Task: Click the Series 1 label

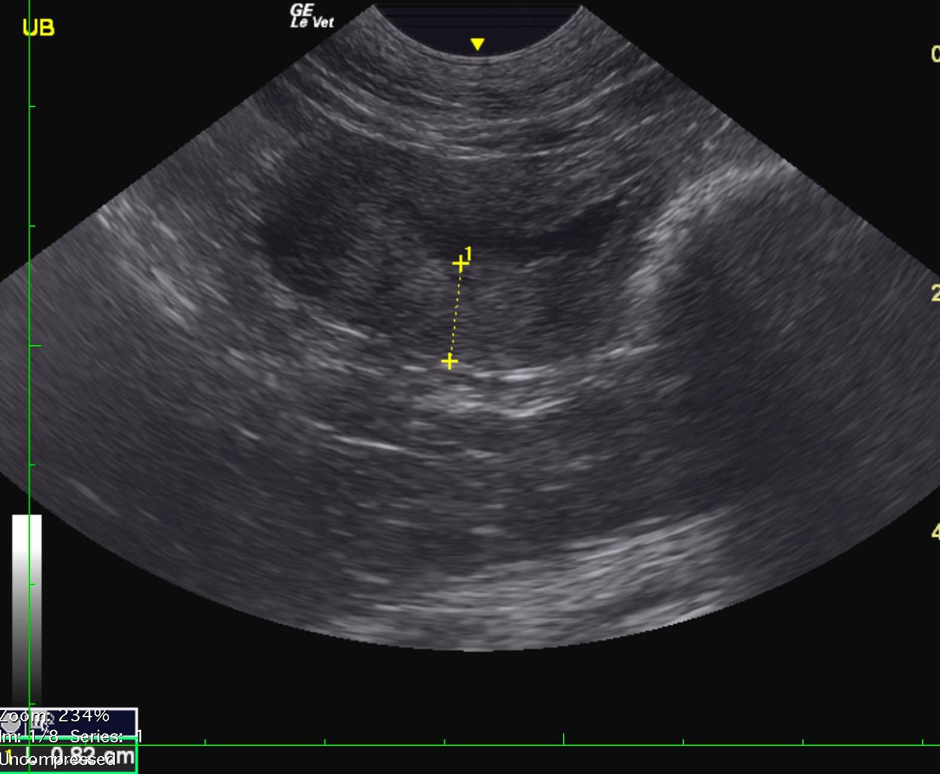Action: tap(105, 736)
